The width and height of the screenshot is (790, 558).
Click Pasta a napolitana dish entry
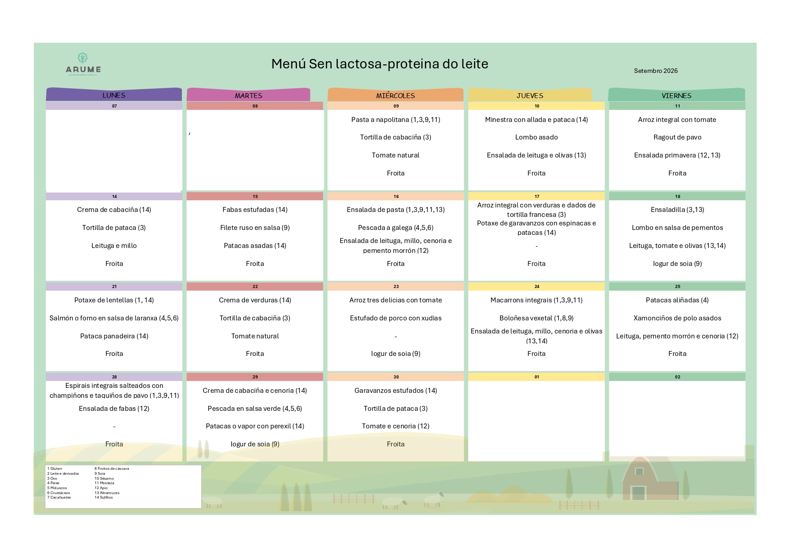click(x=395, y=120)
